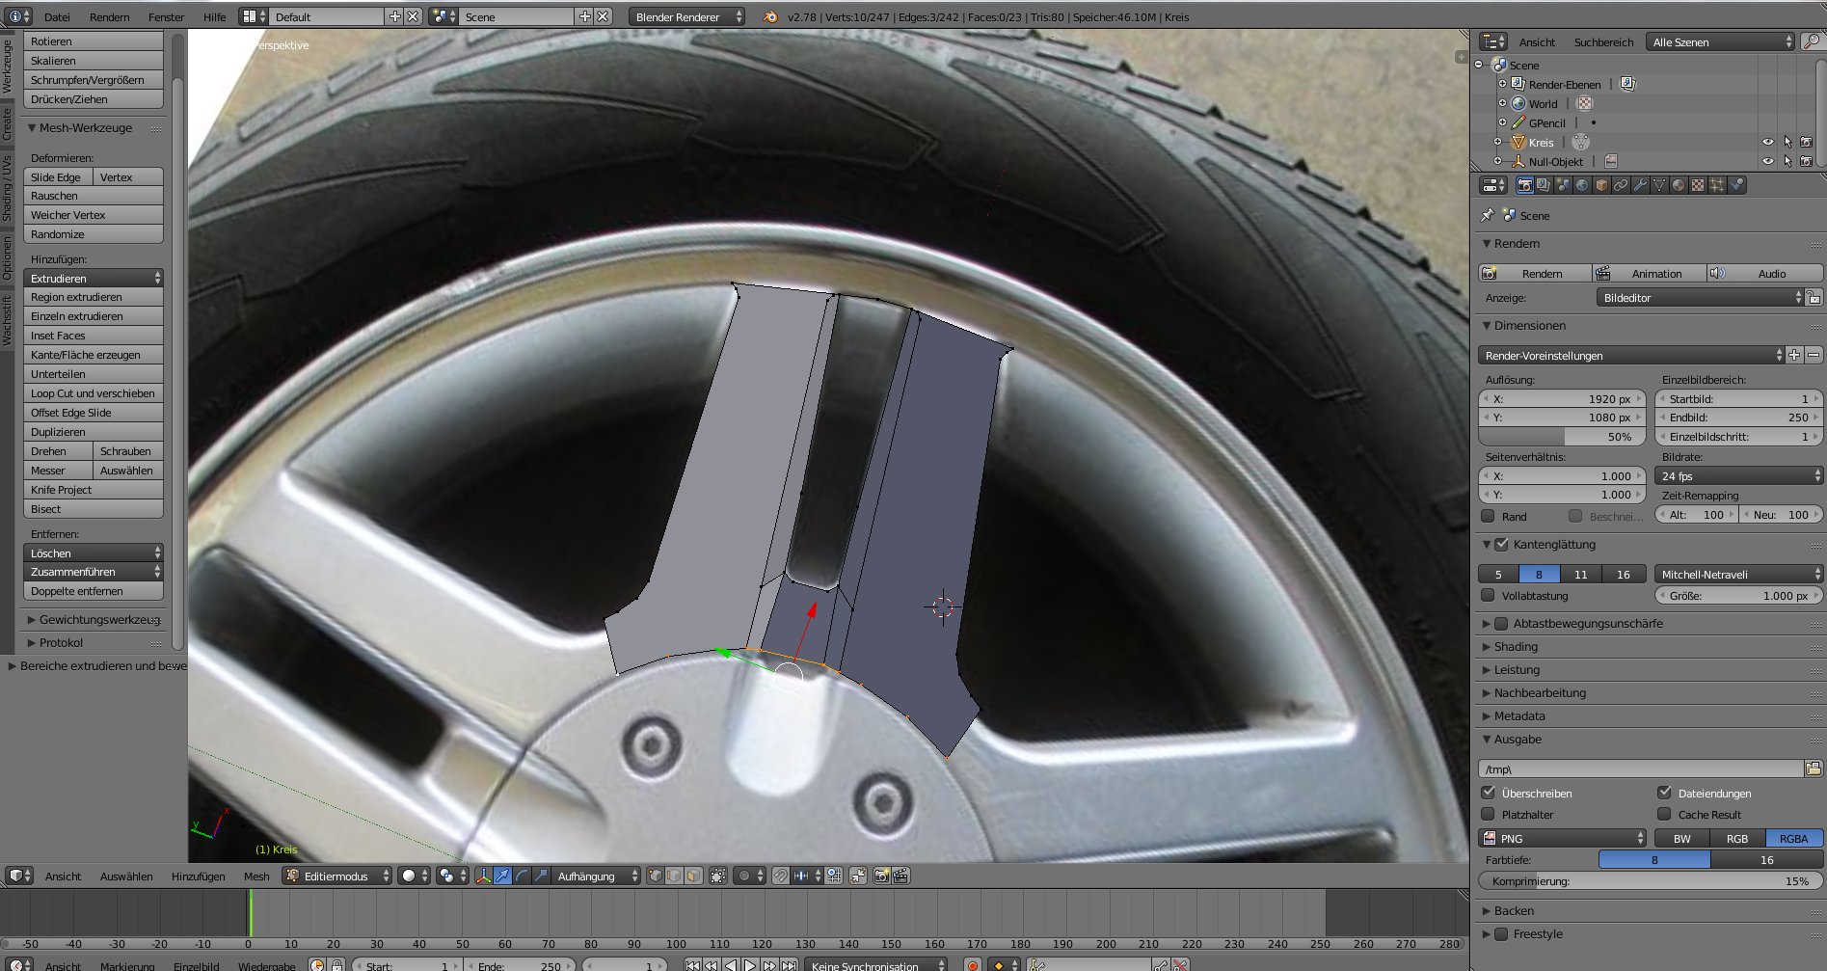This screenshot has width=1827, height=971.
Task: Enable the Freestyle checkbox
Action: tap(1500, 933)
